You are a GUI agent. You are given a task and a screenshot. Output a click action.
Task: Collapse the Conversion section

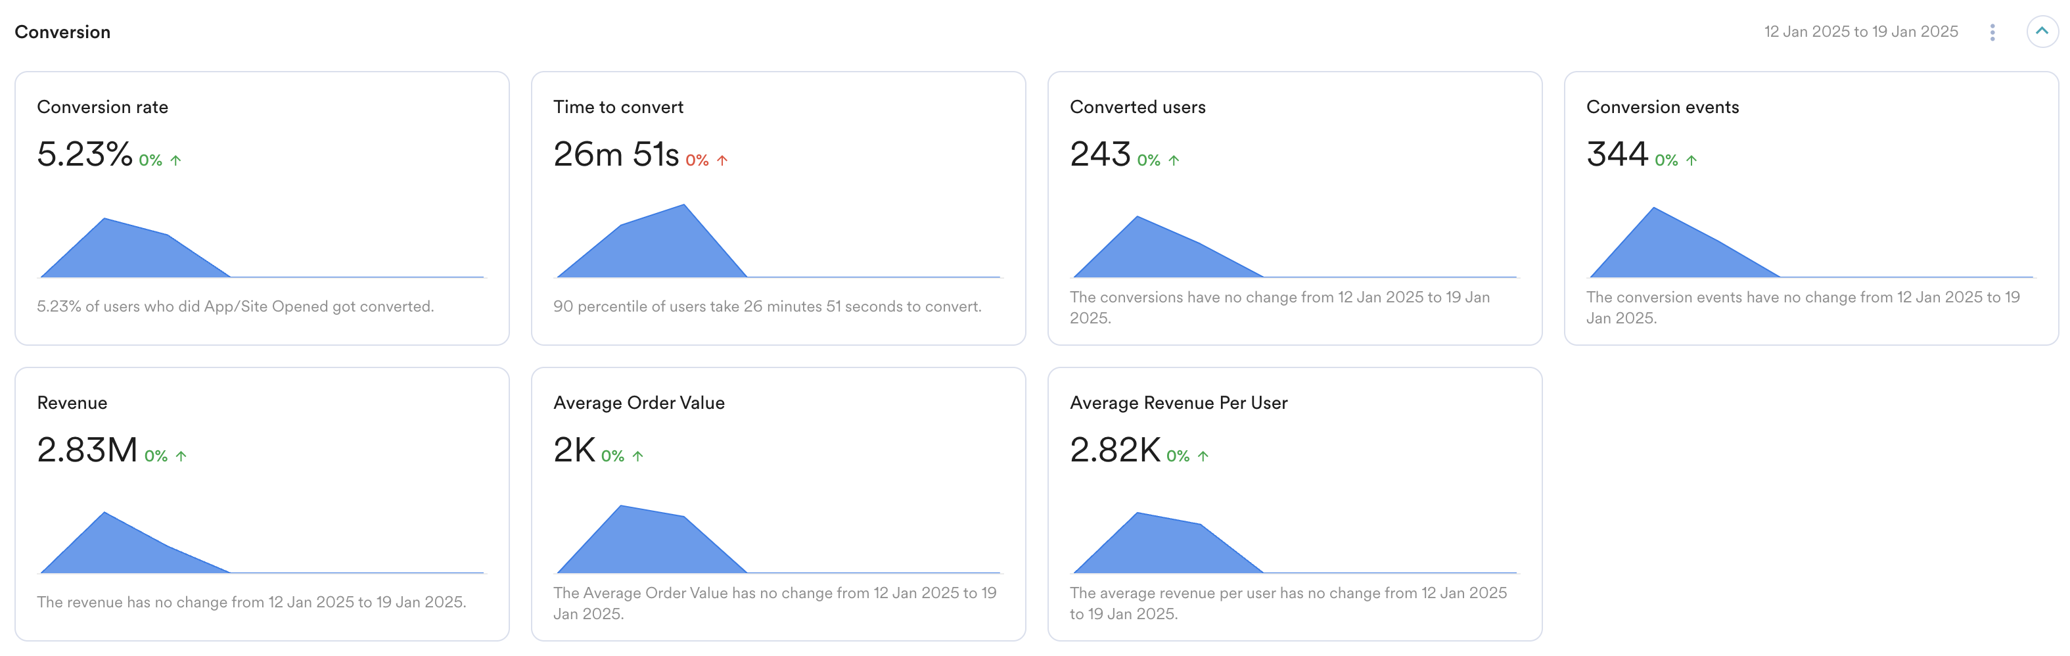click(x=2041, y=32)
